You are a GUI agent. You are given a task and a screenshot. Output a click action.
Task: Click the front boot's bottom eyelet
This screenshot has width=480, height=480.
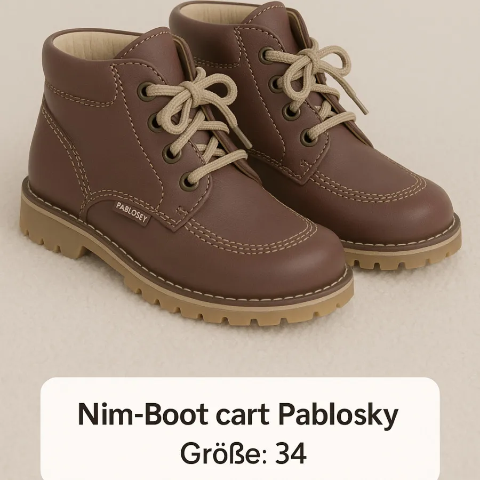coord(187,181)
